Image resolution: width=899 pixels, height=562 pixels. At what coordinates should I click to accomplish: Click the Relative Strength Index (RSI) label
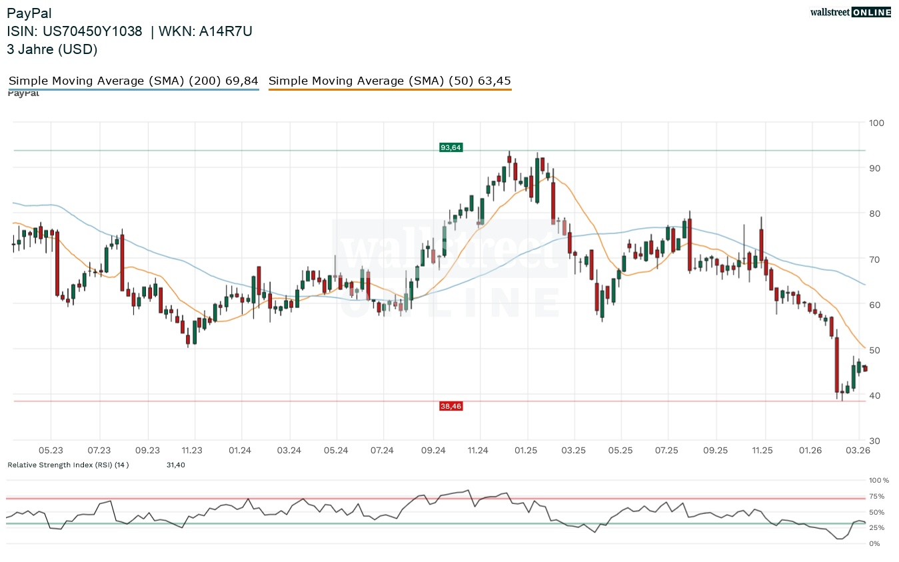[68, 465]
